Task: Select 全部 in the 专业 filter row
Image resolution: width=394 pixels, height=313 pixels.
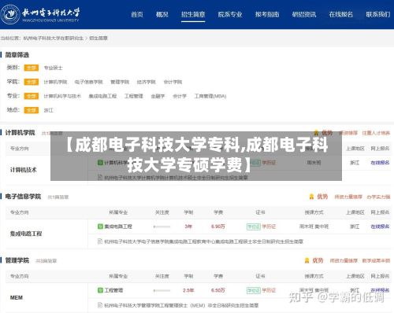Action: (32, 96)
